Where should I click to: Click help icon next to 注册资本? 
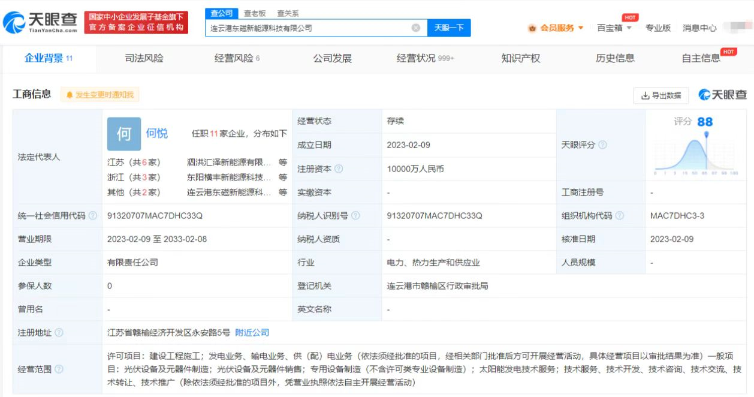click(x=339, y=169)
